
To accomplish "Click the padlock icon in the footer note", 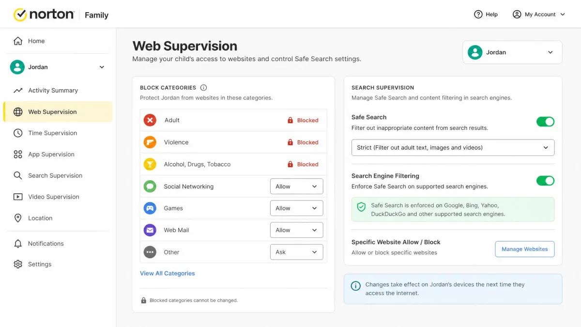I will [x=144, y=300].
